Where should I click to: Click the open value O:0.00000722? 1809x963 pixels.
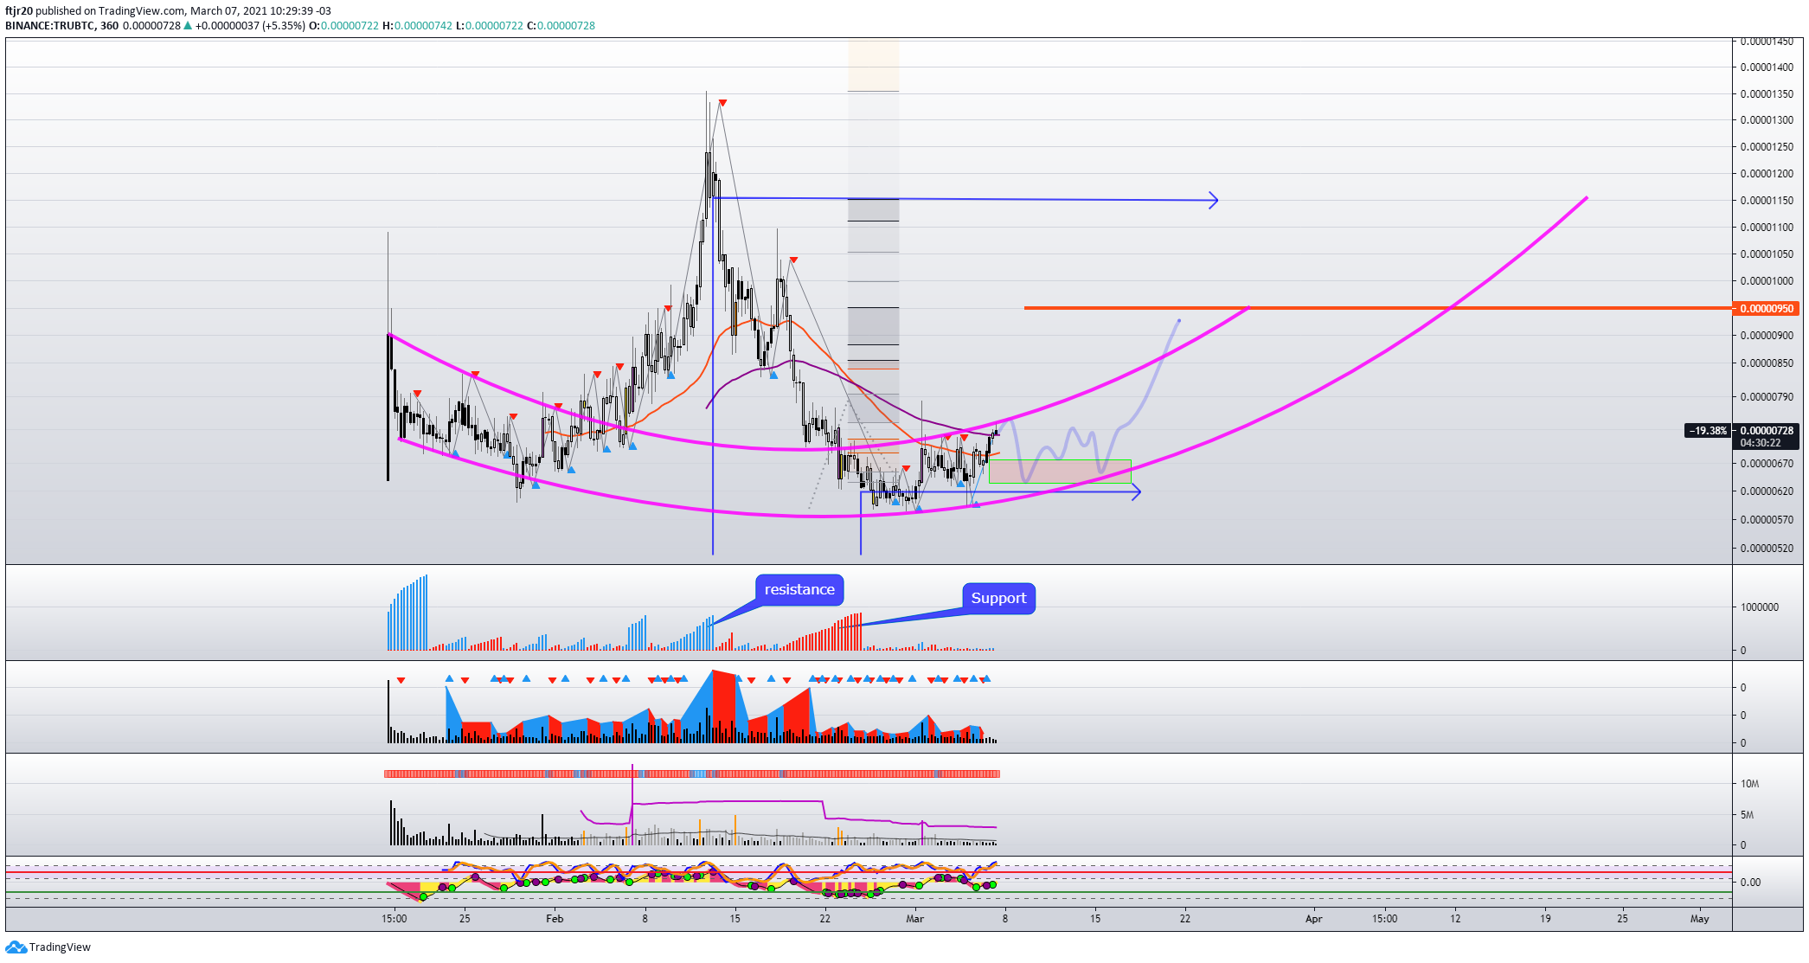(x=343, y=25)
